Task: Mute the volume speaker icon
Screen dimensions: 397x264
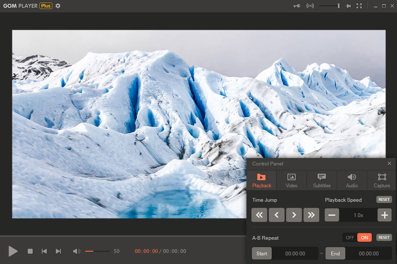Action: point(77,251)
